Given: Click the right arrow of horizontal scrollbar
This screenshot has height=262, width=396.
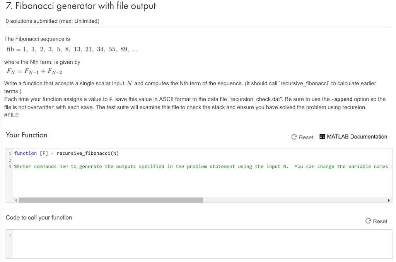Looking at the screenshot, I should coord(389,200).
